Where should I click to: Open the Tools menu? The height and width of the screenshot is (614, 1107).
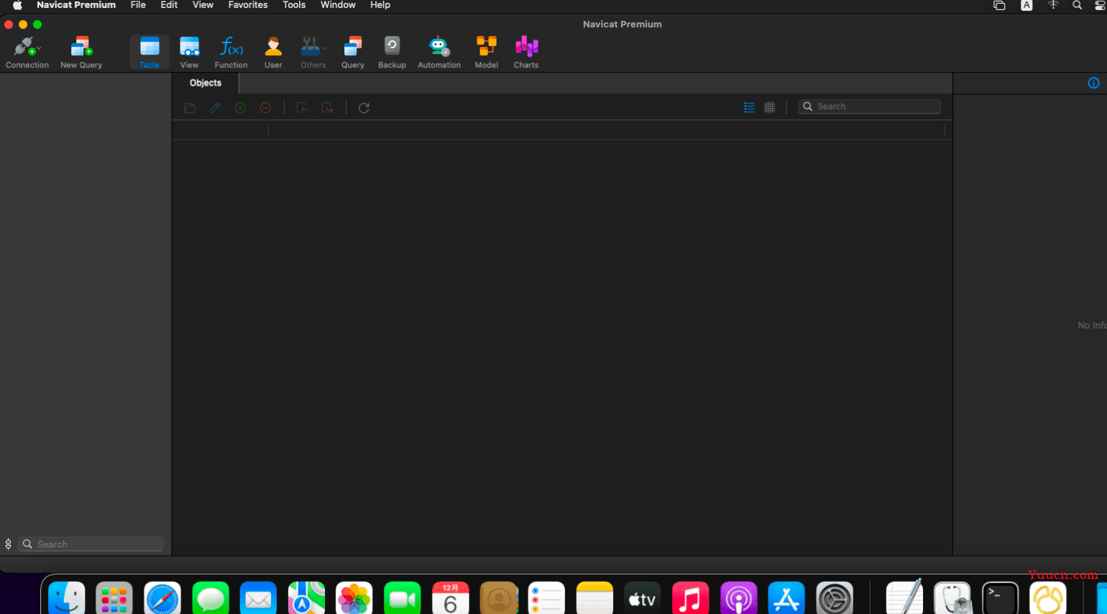(294, 5)
